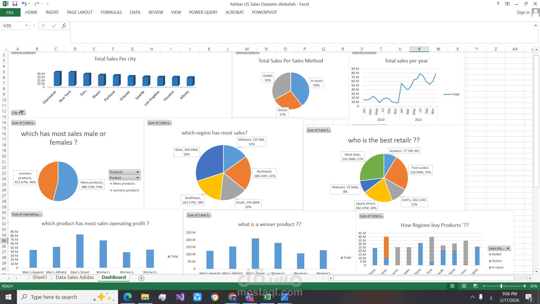The width and height of the screenshot is (540, 304).
Task: Click Sum of Total S... button on region chart
Action: click(x=159, y=123)
